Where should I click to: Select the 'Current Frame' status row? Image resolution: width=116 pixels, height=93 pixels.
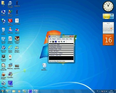[x=61, y=45]
